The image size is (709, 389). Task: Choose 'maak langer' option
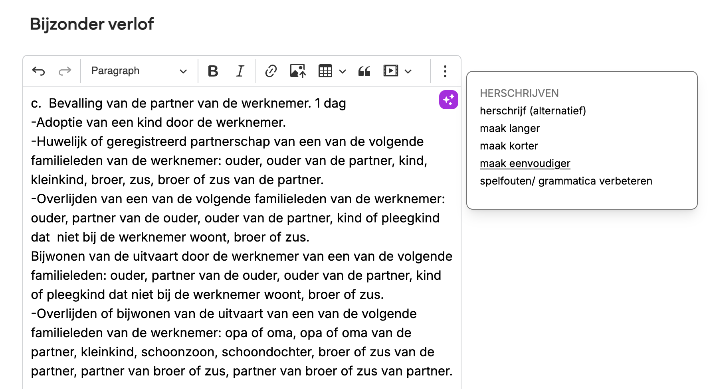(x=510, y=128)
